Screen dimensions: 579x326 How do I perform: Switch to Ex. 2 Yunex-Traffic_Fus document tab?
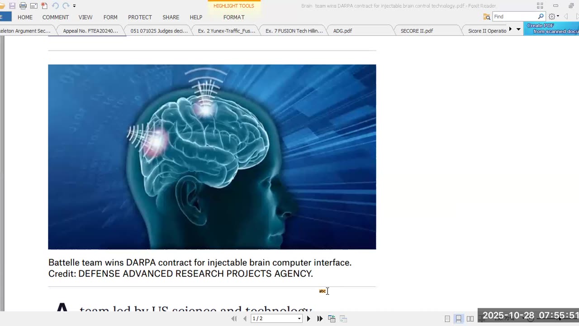(227, 31)
